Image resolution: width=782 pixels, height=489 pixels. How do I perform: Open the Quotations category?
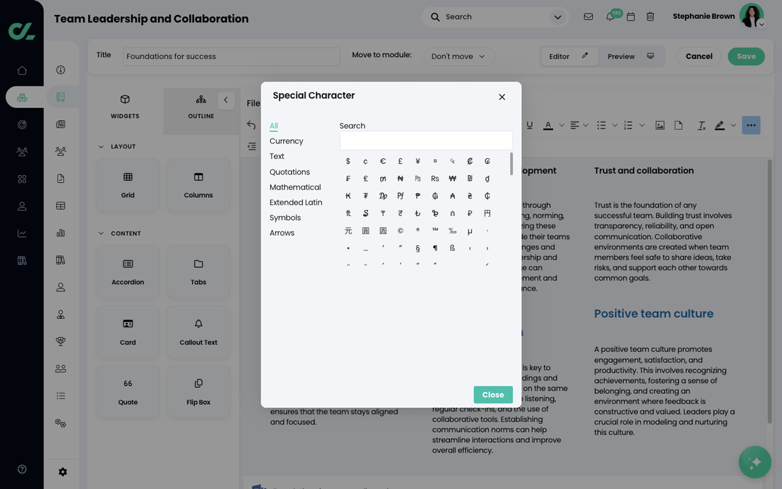289,172
